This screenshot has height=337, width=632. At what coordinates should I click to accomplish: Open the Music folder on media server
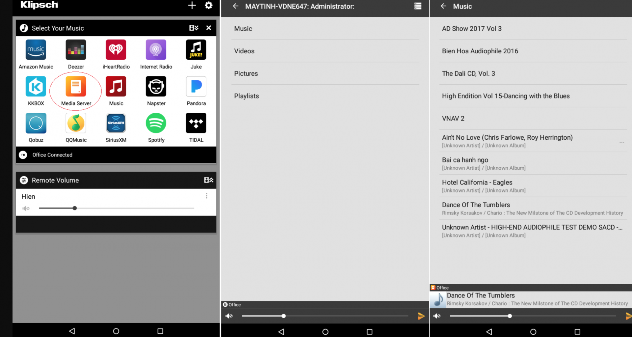pyautogui.click(x=325, y=29)
